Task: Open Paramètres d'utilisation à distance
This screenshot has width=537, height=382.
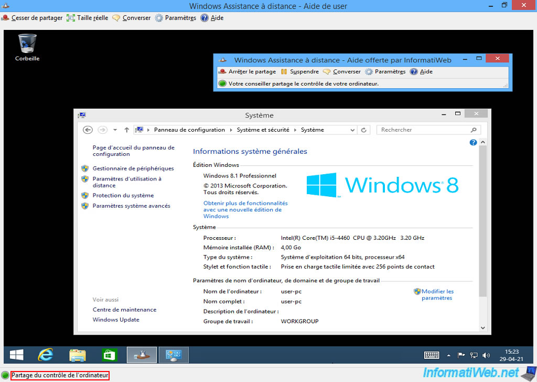Action: pyautogui.click(x=127, y=182)
